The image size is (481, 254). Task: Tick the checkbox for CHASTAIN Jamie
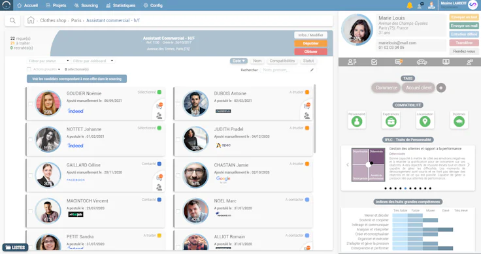click(x=178, y=175)
